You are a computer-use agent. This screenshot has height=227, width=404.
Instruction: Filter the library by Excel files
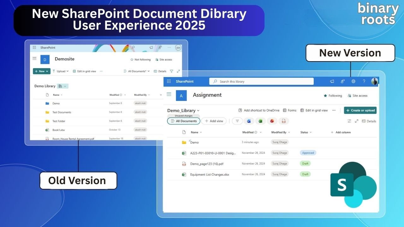(260, 121)
